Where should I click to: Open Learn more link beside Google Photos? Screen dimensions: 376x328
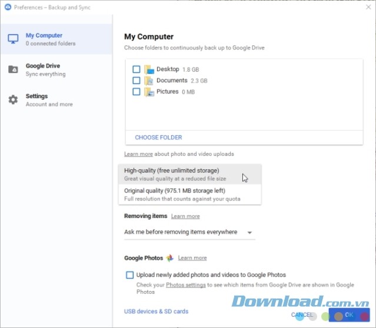pyautogui.click(x=192, y=258)
